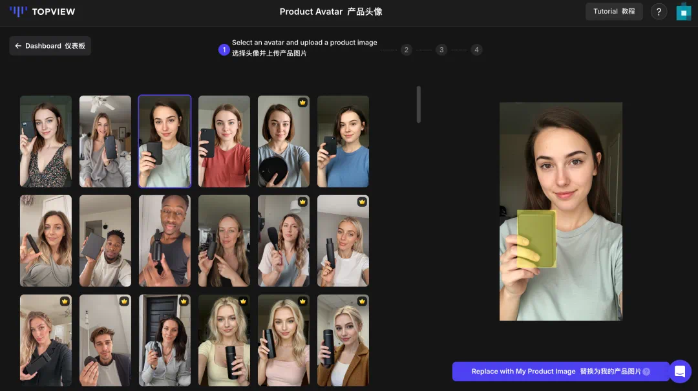The width and height of the screenshot is (698, 391).
Task: Click Replace with My Product Image button
Action: point(556,372)
